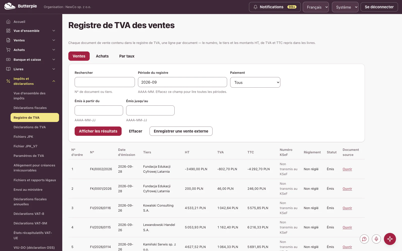Screen dimensions: 402x251
Task: Open the Français language dropdown
Action: (x=316, y=7)
